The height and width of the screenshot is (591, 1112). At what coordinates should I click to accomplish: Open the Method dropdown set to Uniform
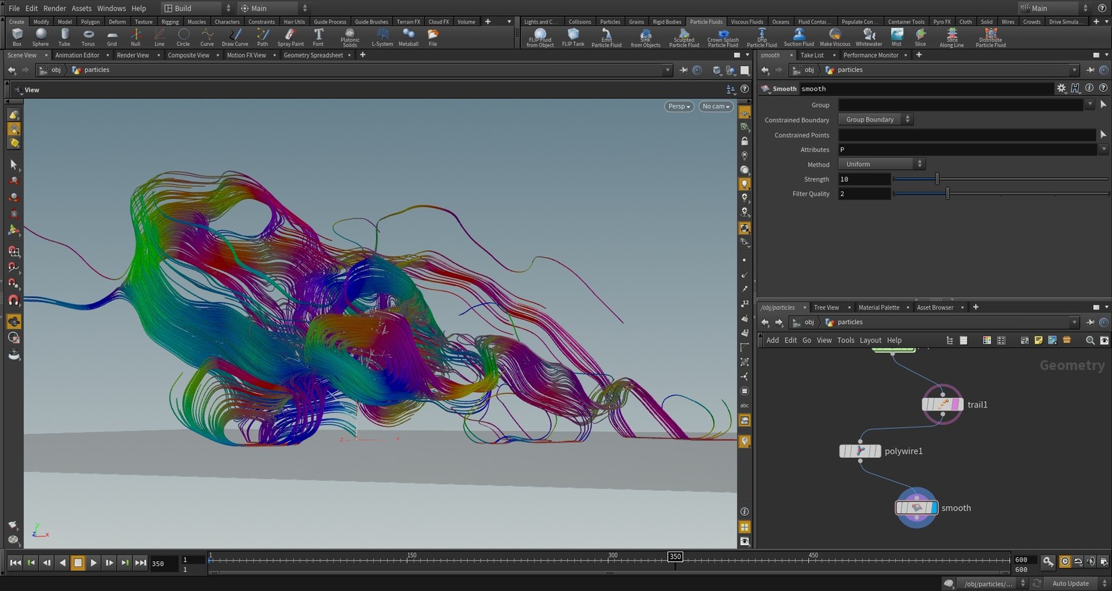tap(882, 164)
